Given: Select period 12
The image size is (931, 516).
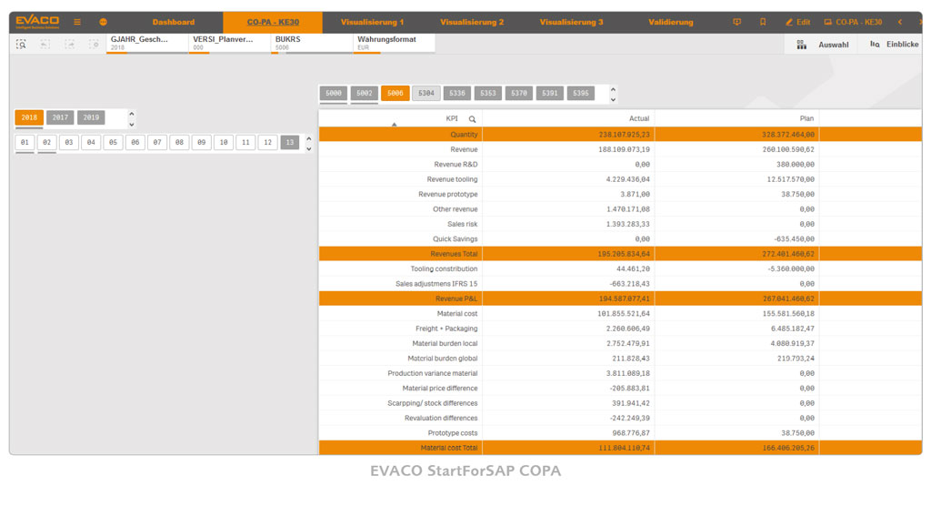Looking at the screenshot, I should [x=268, y=143].
